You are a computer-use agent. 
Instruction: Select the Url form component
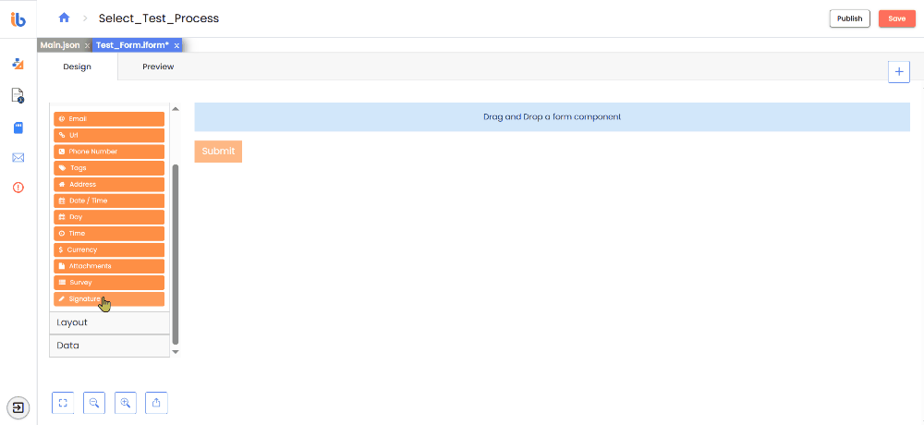tap(109, 135)
